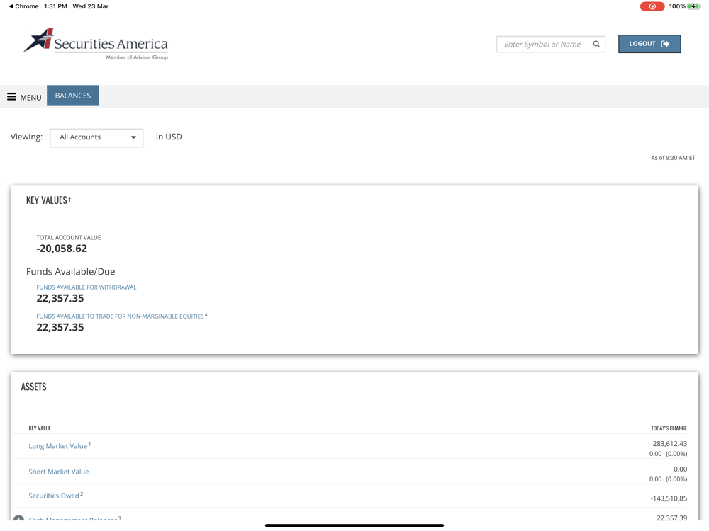This screenshot has height=531, width=709.
Task: Click the Long Market Value link
Action: (x=58, y=446)
